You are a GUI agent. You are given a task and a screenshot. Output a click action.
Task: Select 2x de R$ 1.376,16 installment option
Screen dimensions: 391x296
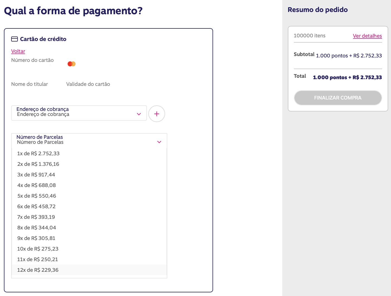coord(89,164)
